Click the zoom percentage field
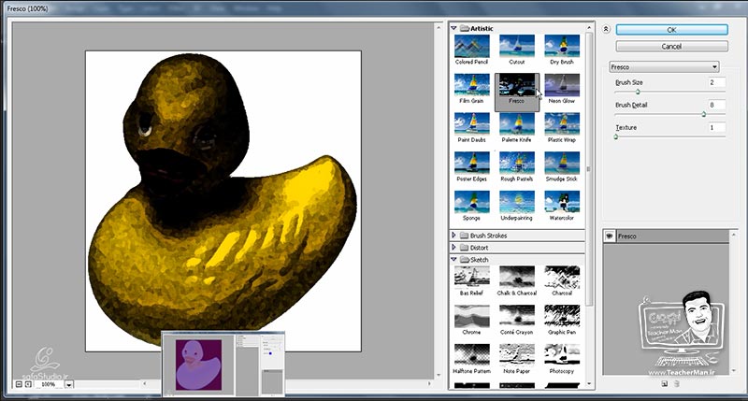Image resolution: width=748 pixels, height=401 pixels. tap(49, 384)
